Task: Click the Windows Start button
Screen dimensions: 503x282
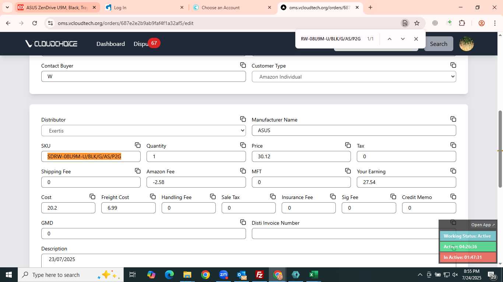Action: [x=8, y=275]
